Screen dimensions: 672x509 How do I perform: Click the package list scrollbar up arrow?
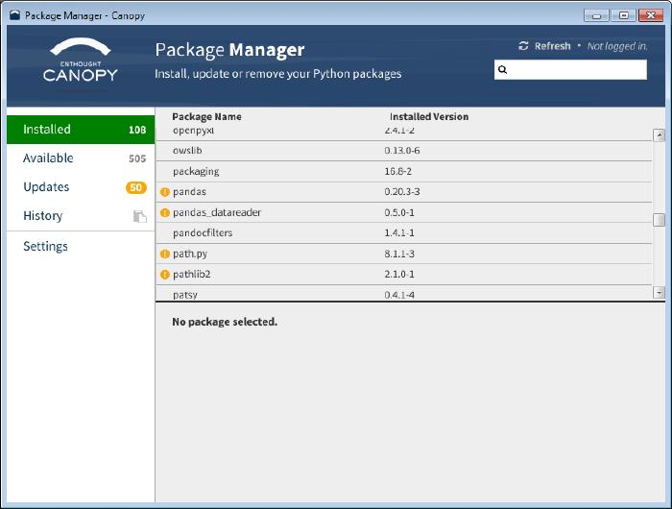[x=659, y=135]
